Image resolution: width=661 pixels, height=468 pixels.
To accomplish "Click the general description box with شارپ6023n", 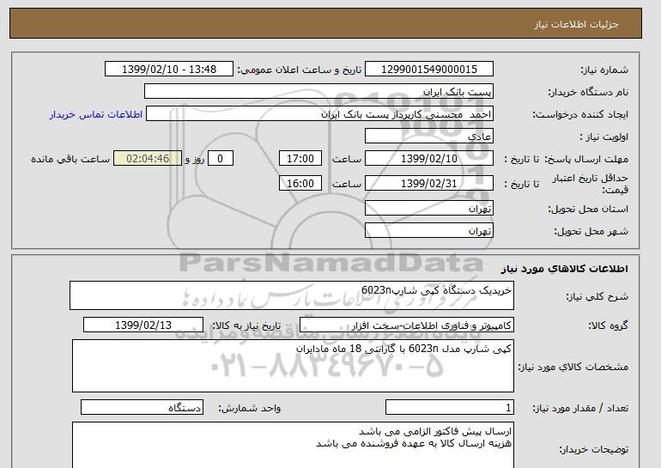I will point(292,295).
